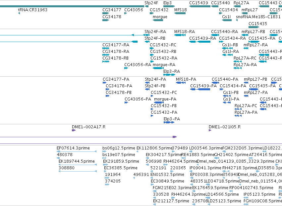Click the EN01532.5prime label
This screenshot has height=206, width=282.
[x=167, y=175]
